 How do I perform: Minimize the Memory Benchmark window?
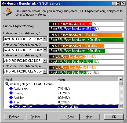coord(114,3)
